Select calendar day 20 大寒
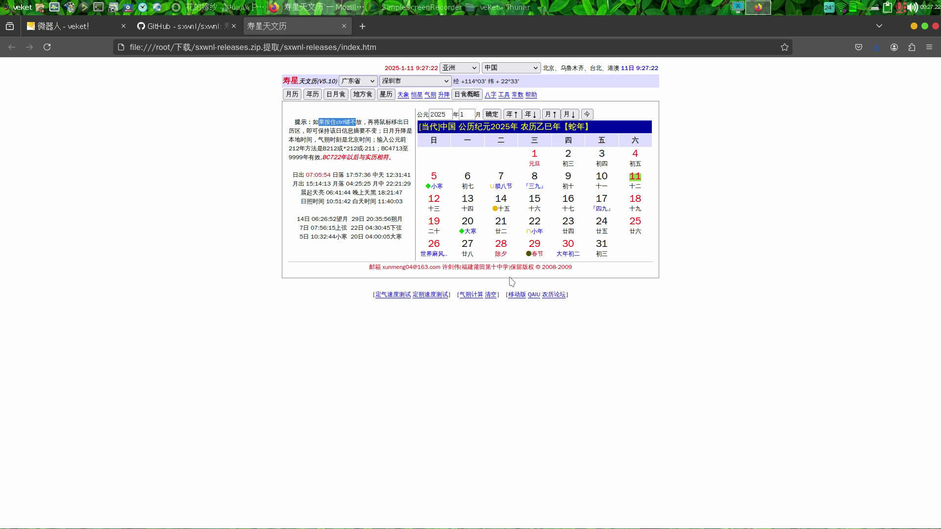This screenshot has height=529, width=941. (x=468, y=225)
